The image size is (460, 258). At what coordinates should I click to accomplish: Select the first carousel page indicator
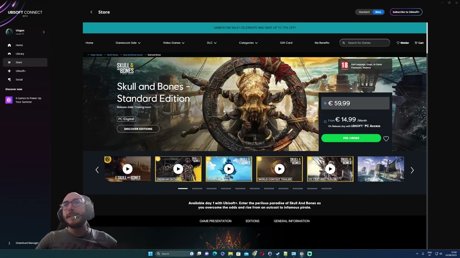click(183, 188)
